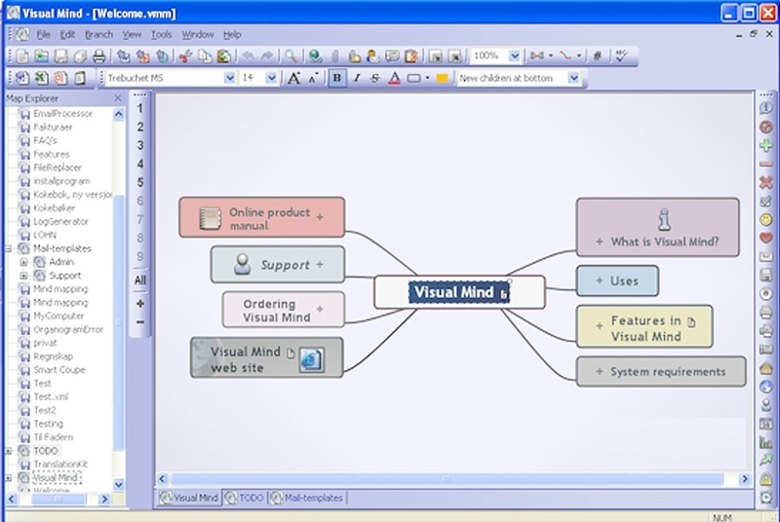Image resolution: width=780 pixels, height=522 pixels.
Task: Click the Map Explorer vertical scrollbar thumb
Action: pos(118,322)
